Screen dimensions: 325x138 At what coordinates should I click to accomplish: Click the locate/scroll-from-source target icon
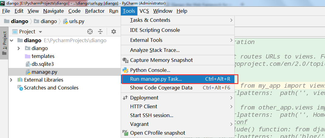(90, 32)
